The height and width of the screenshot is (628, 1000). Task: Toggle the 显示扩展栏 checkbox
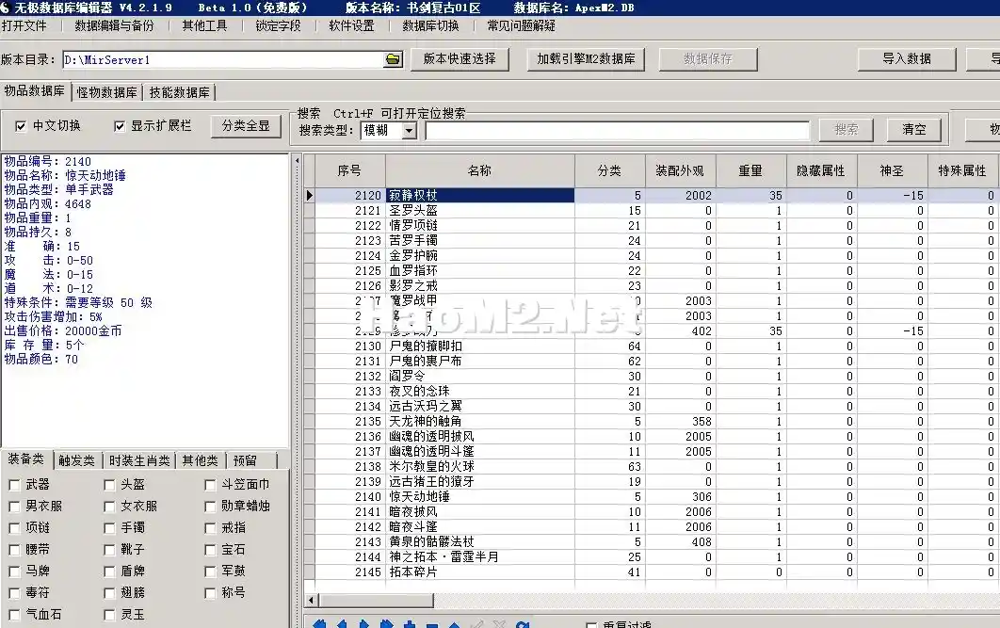[119, 126]
